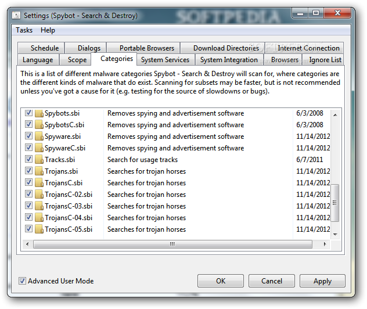Disable the Tracks.sbi category checkbox
The image size is (367, 309).
(28, 159)
